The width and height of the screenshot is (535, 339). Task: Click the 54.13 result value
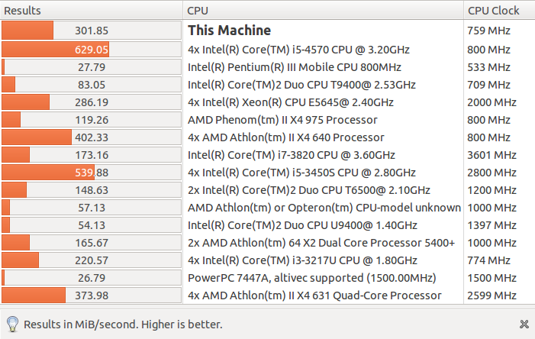[92, 225]
